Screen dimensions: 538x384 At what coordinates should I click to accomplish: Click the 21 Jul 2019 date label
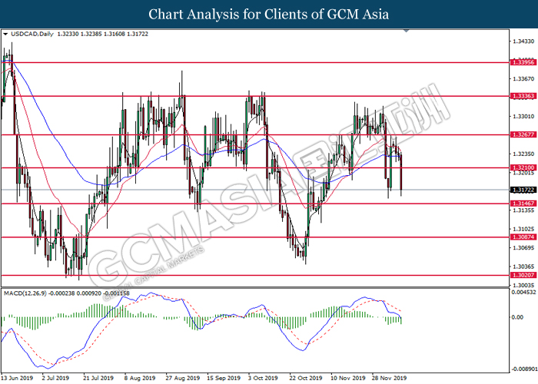coord(98,378)
